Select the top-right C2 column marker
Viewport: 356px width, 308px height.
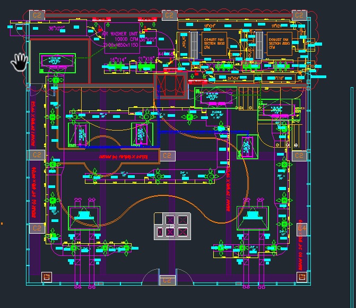pyautogui.click(x=299, y=15)
